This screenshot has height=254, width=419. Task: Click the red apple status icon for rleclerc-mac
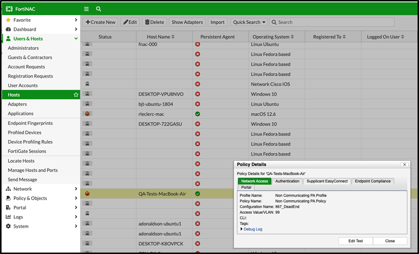click(x=88, y=114)
